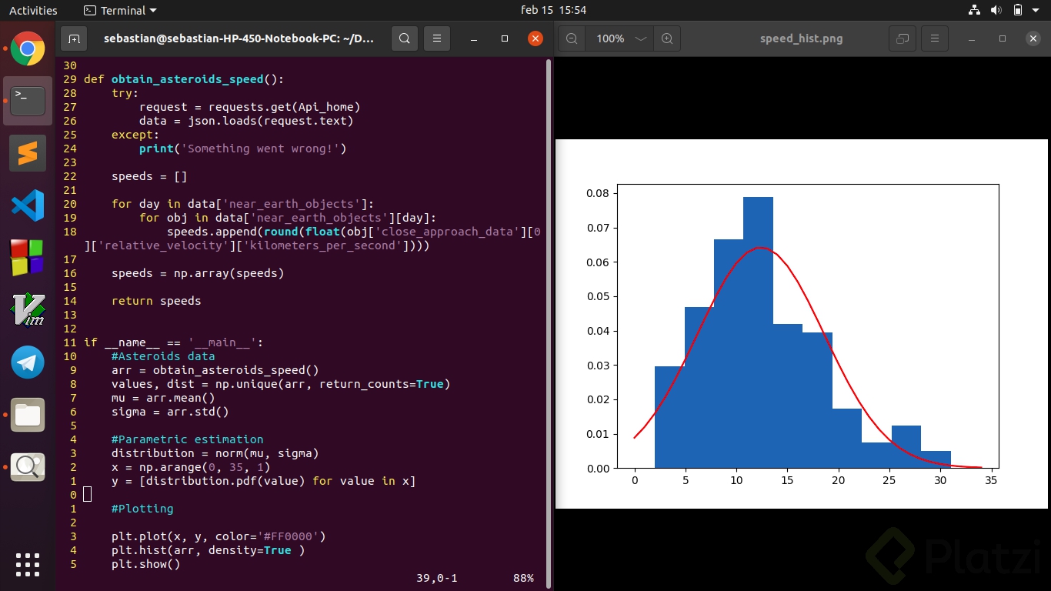Click the volume icon in the top bar
The width and height of the screenshot is (1051, 591).
[996, 10]
